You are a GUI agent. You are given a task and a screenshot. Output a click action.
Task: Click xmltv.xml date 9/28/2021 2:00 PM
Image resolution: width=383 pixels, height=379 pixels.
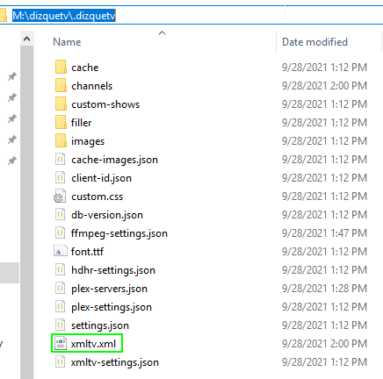pyautogui.click(x=324, y=344)
